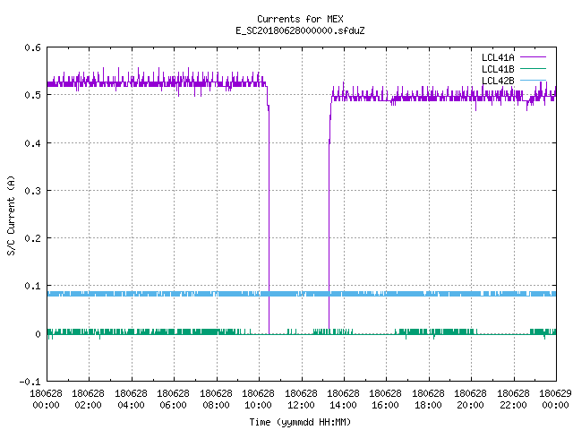
Task: Click the LCL41A legend label
Action: pos(498,57)
